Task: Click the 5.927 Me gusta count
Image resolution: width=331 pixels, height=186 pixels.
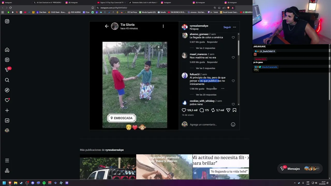Action: pos(197,42)
